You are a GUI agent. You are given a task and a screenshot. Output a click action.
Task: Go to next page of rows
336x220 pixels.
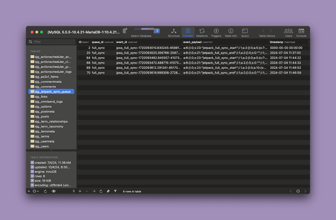(305, 191)
